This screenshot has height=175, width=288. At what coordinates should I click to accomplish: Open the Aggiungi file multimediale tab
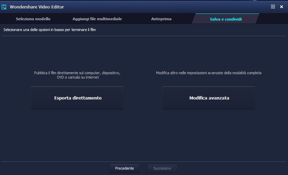coord(97,19)
